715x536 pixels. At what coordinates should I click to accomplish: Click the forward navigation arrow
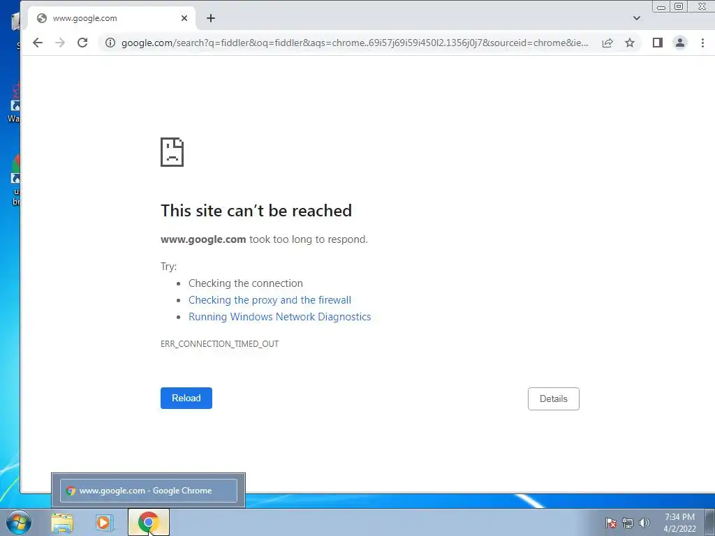60,43
